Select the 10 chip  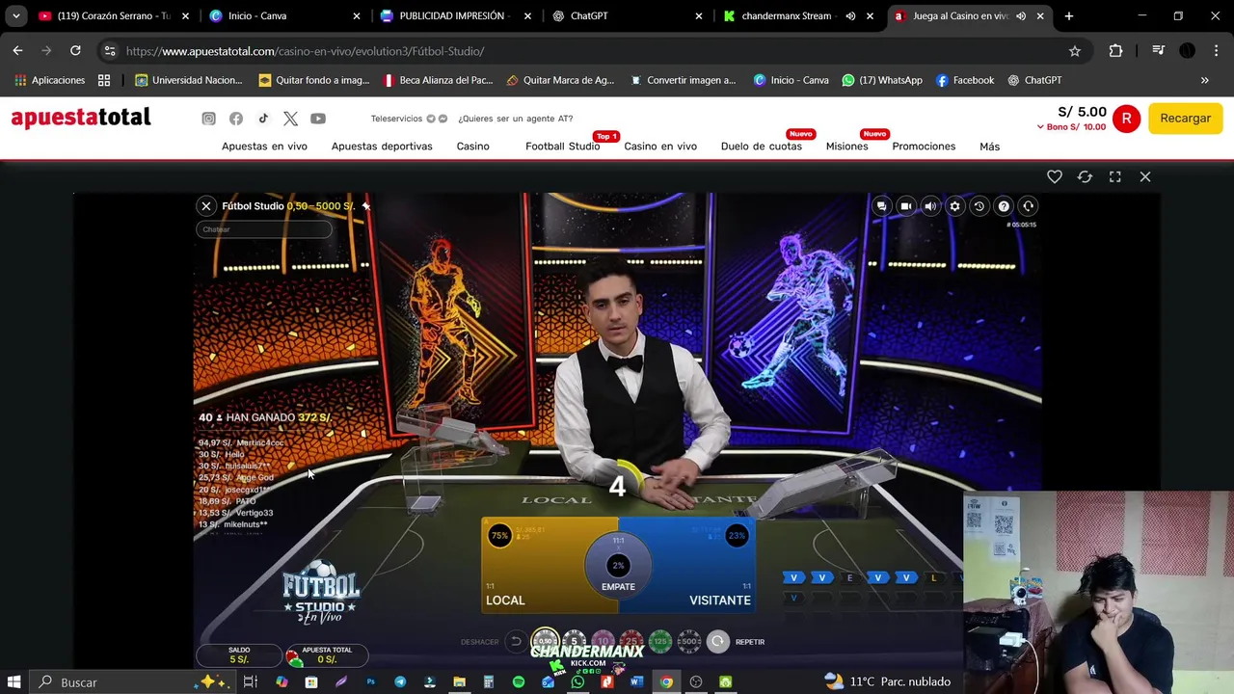point(603,641)
